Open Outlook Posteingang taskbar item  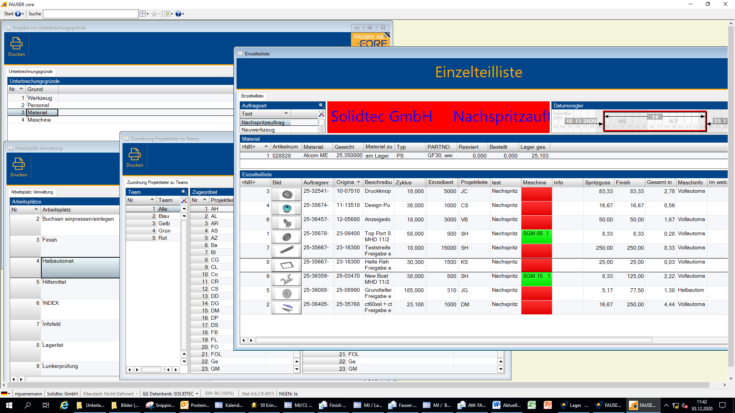[x=195, y=405]
